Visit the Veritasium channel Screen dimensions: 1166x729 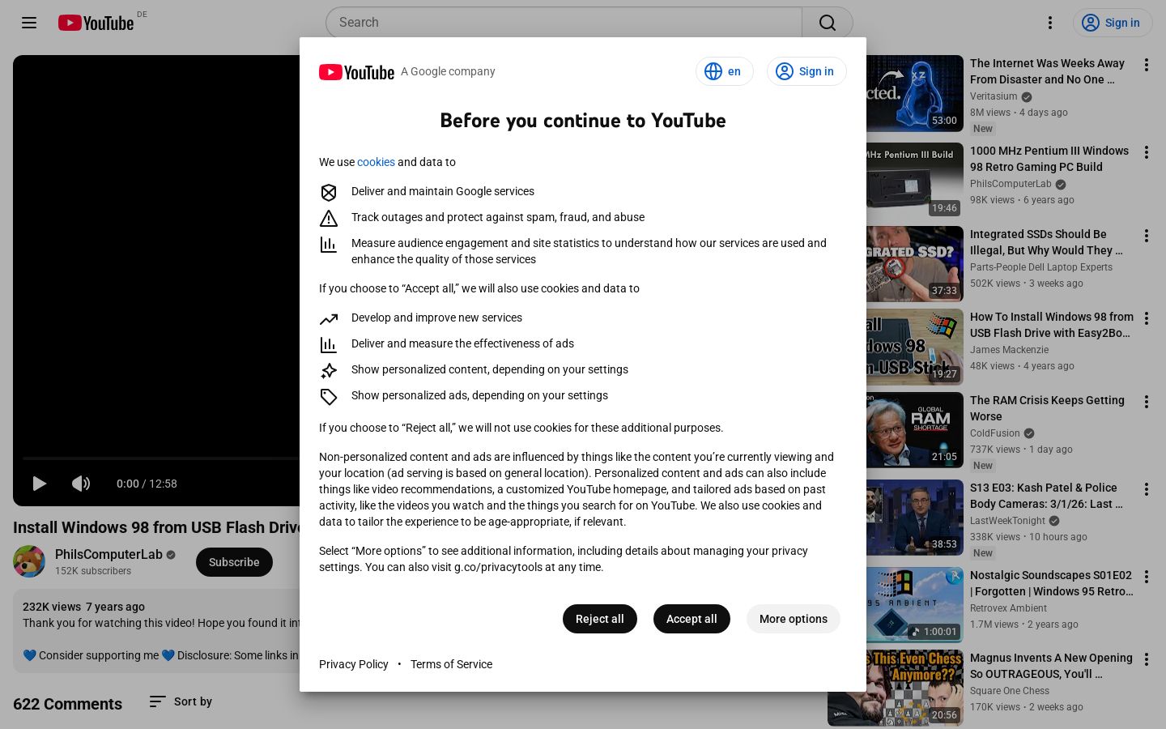[994, 96]
